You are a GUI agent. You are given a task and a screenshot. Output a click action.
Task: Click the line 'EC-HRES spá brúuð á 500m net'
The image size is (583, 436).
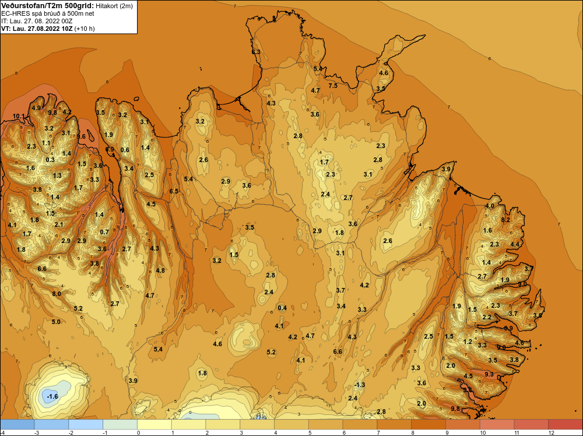click(48, 13)
